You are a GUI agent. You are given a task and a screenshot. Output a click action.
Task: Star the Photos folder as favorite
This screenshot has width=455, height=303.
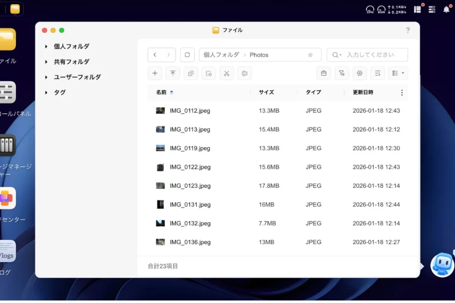pyautogui.click(x=310, y=55)
